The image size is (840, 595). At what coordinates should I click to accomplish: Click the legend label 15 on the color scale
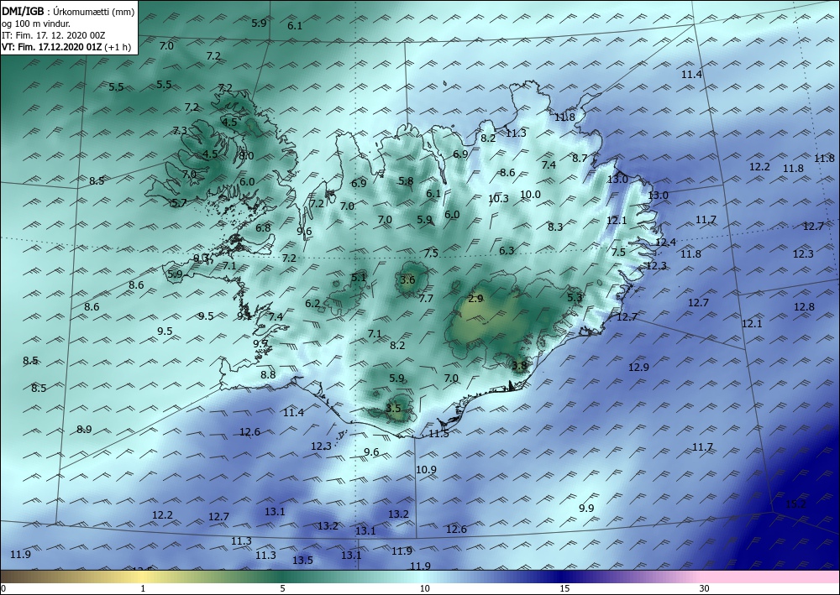(x=564, y=588)
